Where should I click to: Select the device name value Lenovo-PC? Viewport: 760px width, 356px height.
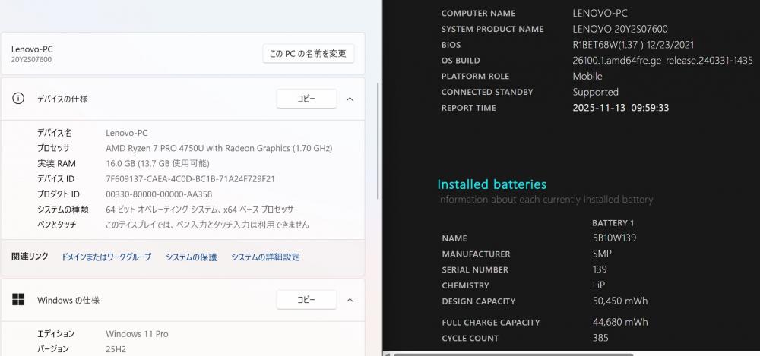[126, 133]
